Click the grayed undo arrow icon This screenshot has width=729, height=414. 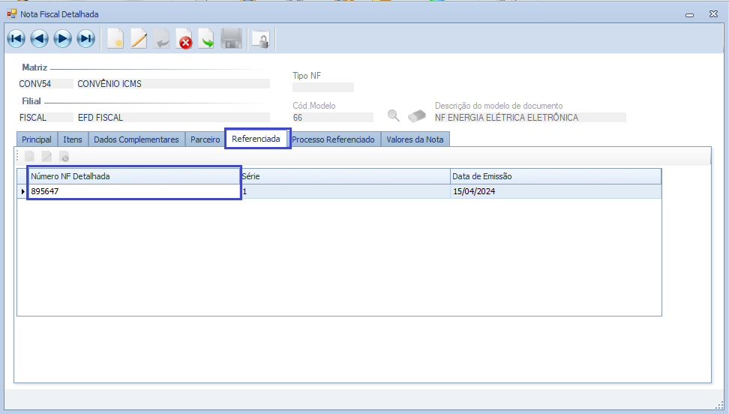[x=162, y=38]
